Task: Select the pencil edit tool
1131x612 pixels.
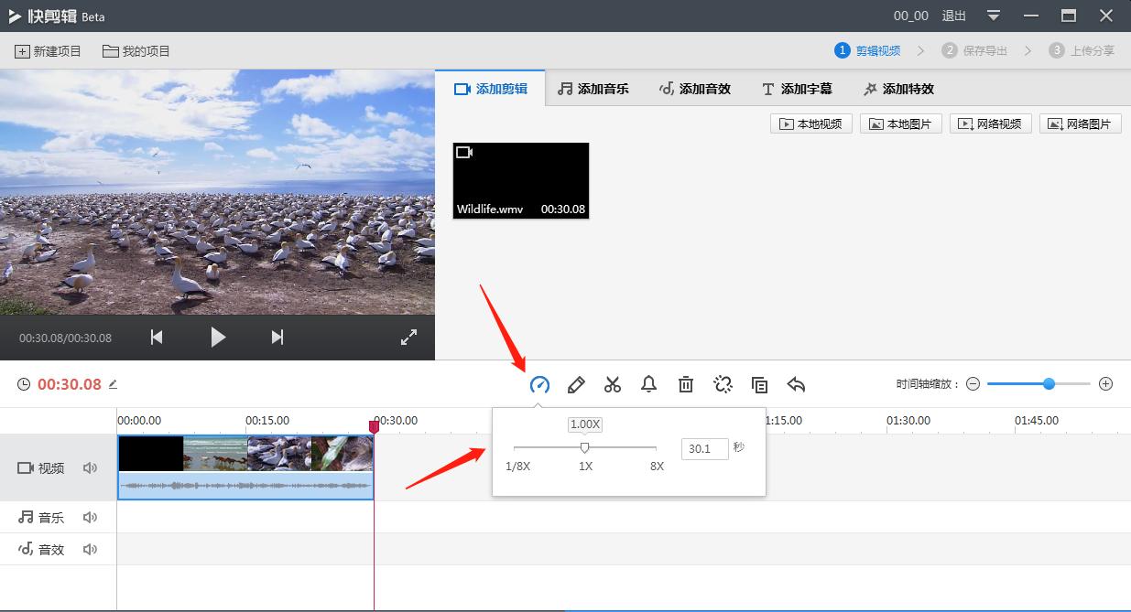Action: [x=576, y=384]
